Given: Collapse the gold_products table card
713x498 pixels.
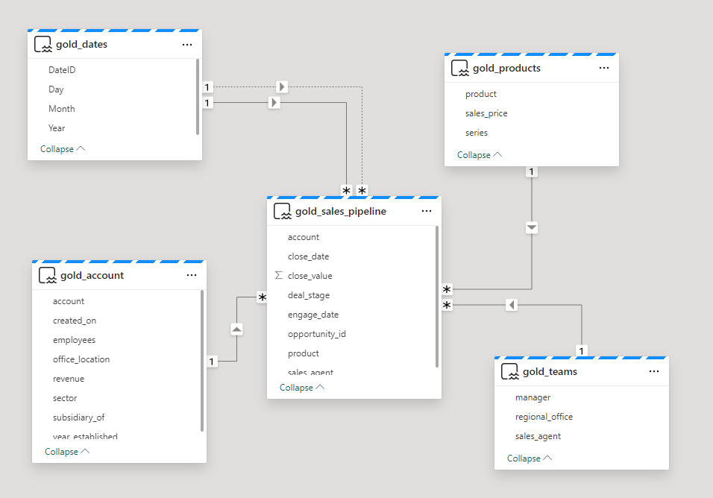Looking at the screenshot, I should [x=480, y=155].
